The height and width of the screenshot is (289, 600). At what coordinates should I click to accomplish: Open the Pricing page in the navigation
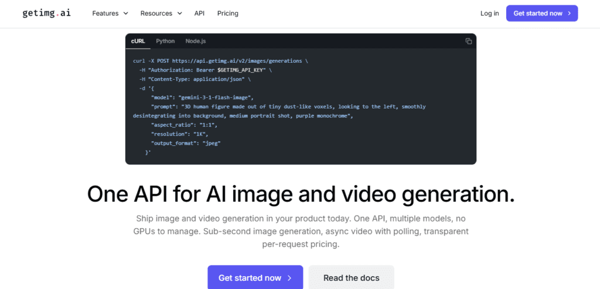(x=228, y=13)
